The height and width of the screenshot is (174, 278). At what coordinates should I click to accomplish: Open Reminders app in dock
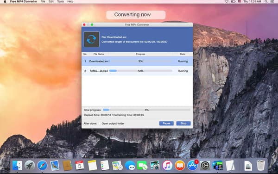pos(105,165)
